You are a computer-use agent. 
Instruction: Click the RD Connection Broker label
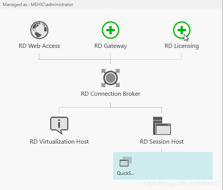(x=111, y=94)
